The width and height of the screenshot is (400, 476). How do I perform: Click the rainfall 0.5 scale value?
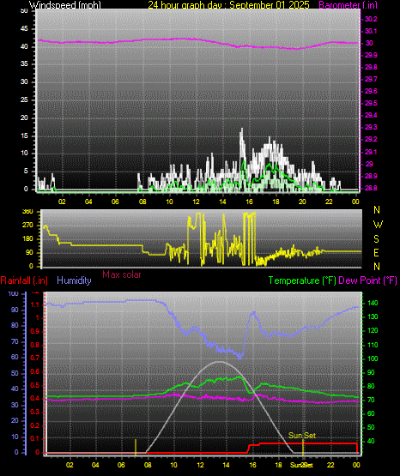pos(35,385)
